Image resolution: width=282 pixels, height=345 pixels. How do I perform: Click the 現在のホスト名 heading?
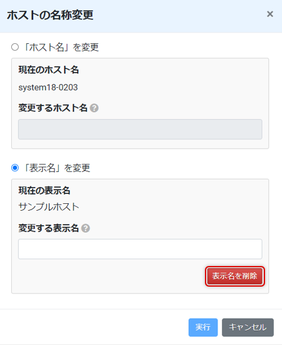[49, 70]
